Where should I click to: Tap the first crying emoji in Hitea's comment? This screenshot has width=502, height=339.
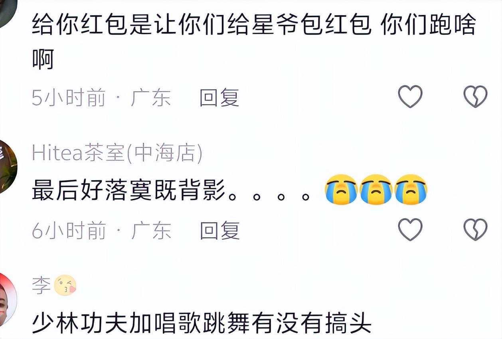point(340,189)
